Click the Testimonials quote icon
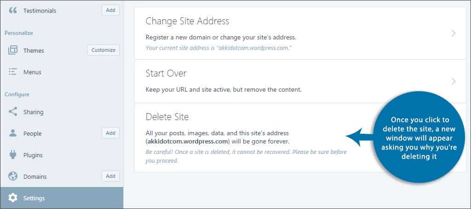Viewport: 471px width, 209px height. [12, 11]
